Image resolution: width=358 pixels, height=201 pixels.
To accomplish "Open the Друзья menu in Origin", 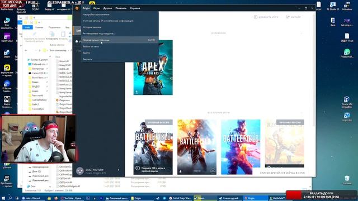I will pyautogui.click(x=107, y=8).
